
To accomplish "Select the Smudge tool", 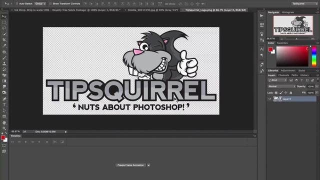I will [x=4, y=86].
